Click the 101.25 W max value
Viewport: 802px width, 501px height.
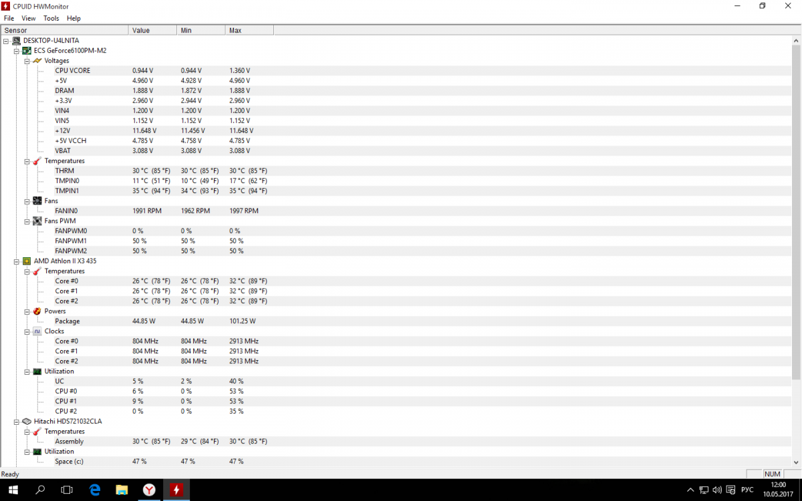(243, 321)
